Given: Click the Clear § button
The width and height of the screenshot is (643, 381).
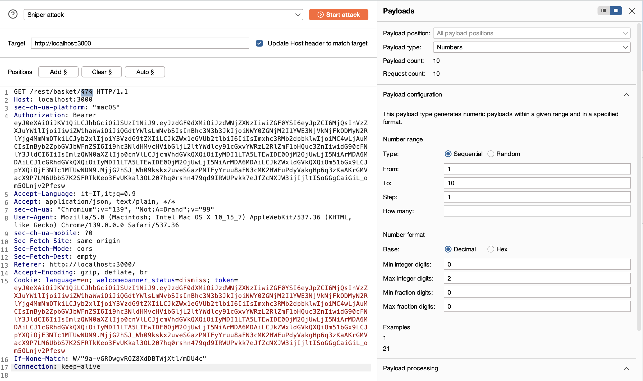Looking at the screenshot, I should click(x=102, y=72).
